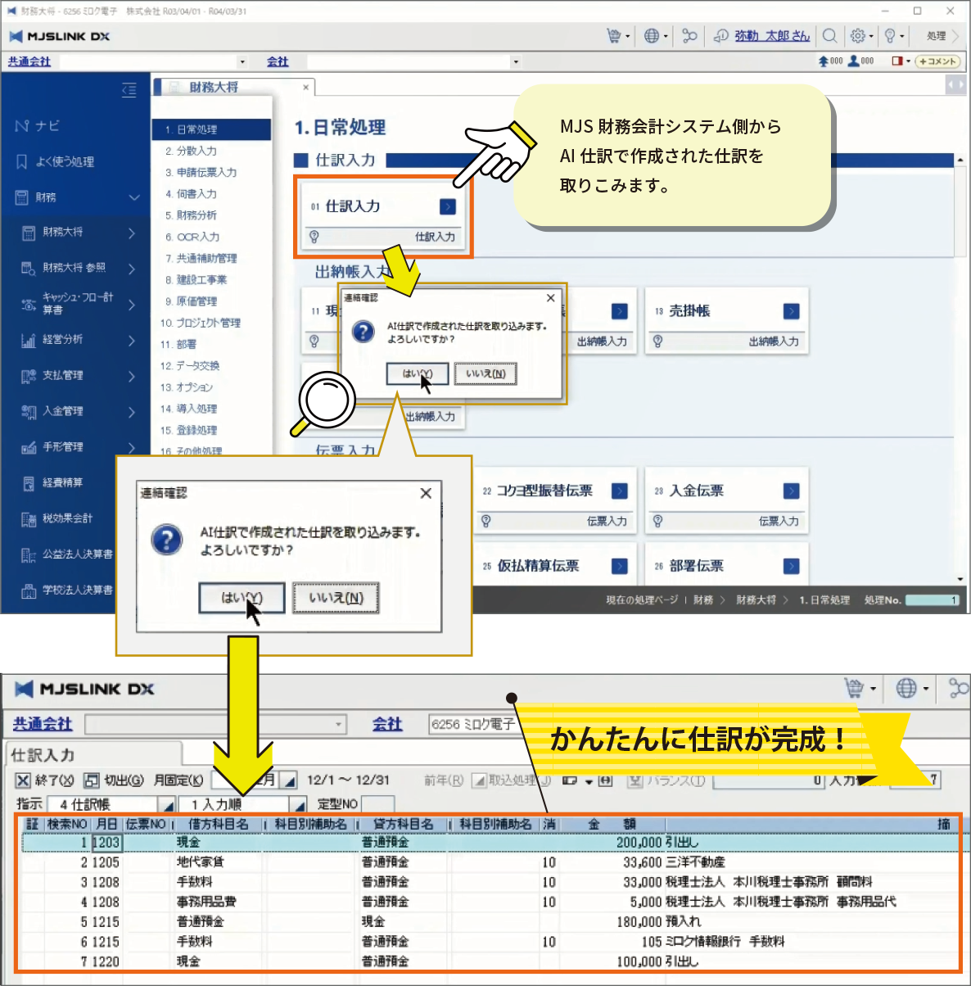This screenshot has height=986, width=971.
Task: Collapse the left navigation sidebar
Action: [x=129, y=90]
